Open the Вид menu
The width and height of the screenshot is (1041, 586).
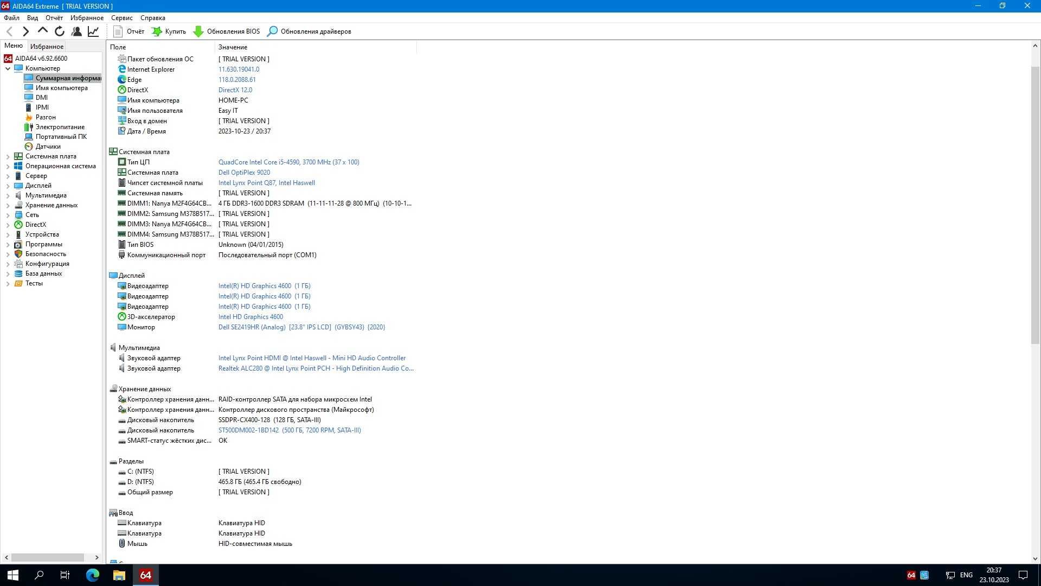(33, 18)
